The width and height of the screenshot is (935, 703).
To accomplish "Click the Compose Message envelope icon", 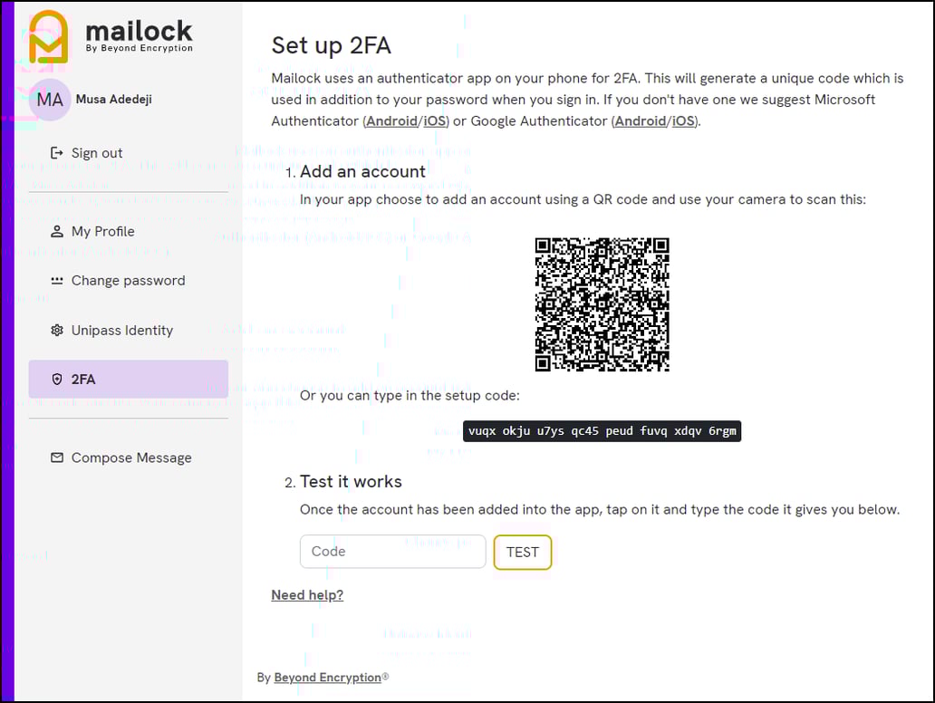I will [x=56, y=457].
